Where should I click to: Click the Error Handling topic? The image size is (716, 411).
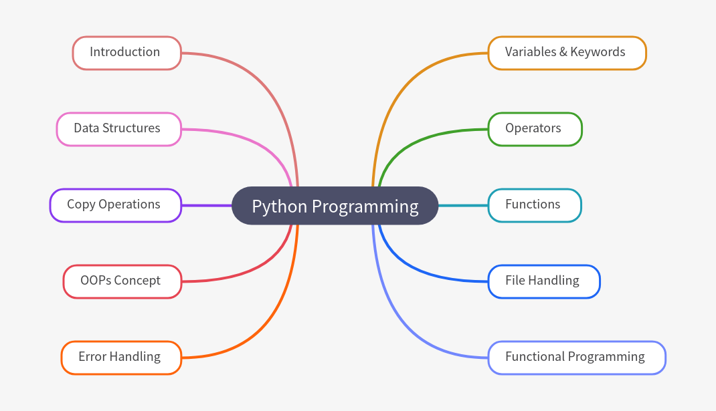pos(120,358)
